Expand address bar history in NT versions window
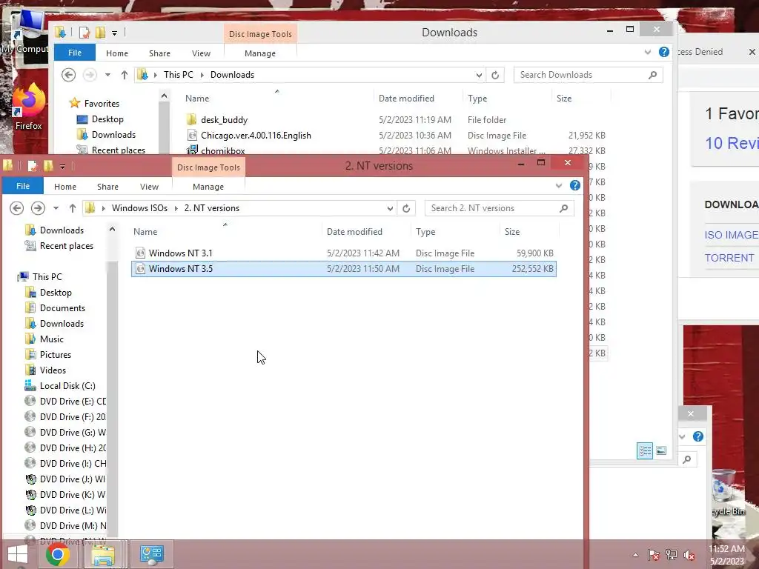Image resolution: width=759 pixels, height=569 pixels. tap(390, 208)
